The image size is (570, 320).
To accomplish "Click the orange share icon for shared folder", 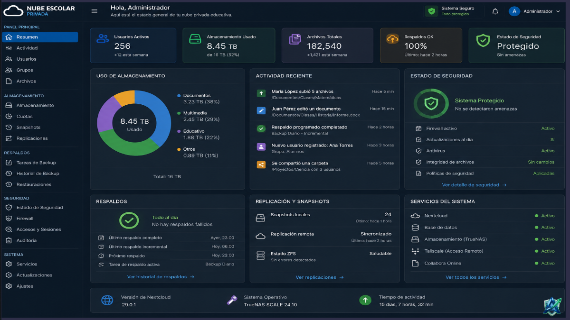I will [261, 165].
